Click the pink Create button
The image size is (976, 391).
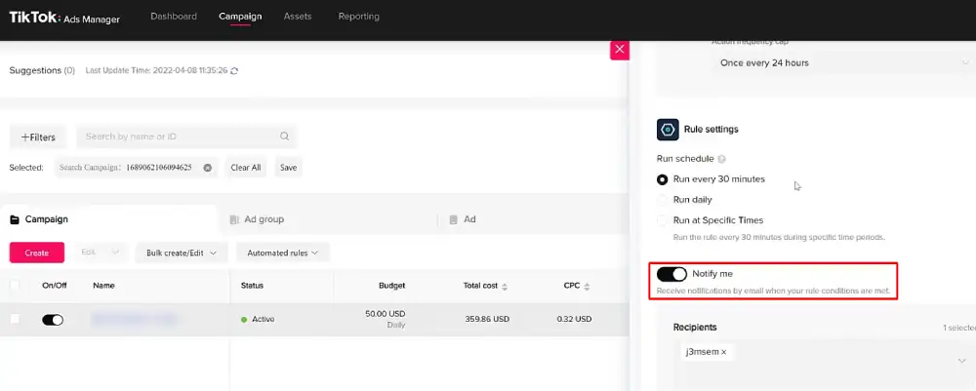(37, 253)
